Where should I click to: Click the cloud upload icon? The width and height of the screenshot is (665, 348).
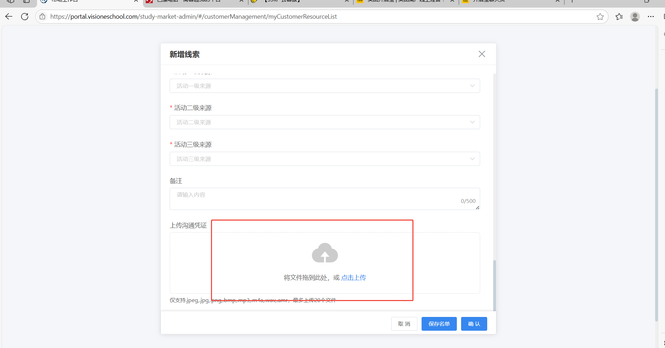325,253
